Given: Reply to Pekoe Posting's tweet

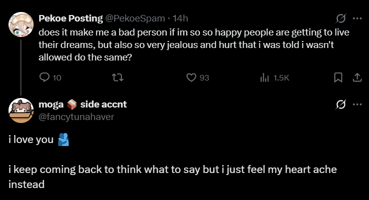Looking at the screenshot, I should (x=45, y=77).
